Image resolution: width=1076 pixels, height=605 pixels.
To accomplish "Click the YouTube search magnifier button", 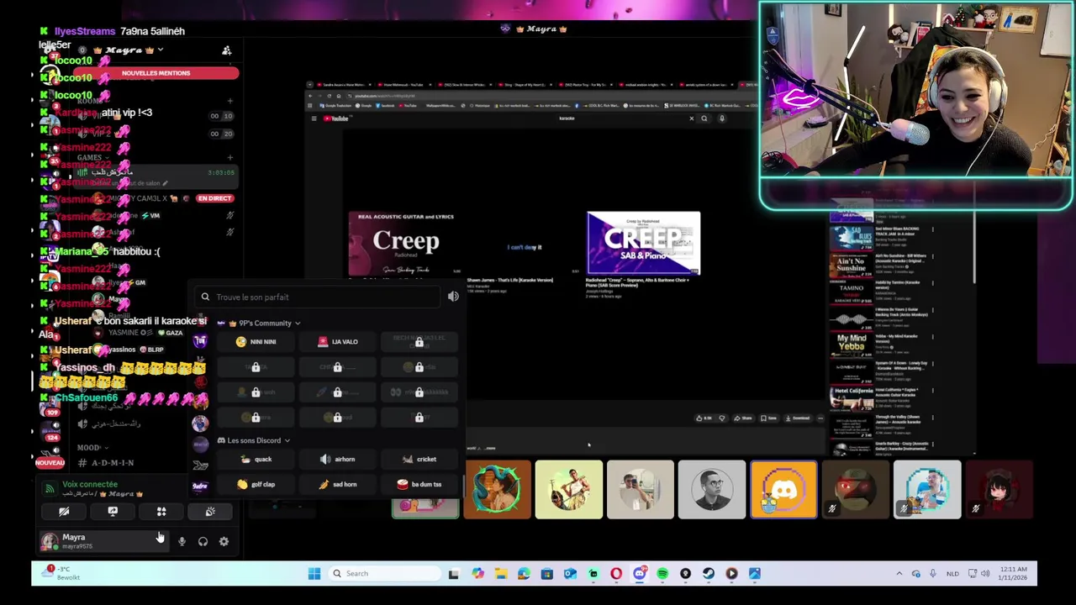I will click(704, 118).
